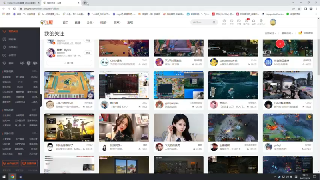Toggle 关注 on the top recommended streamer
This screenshot has height=180, width=320.
[88, 41]
